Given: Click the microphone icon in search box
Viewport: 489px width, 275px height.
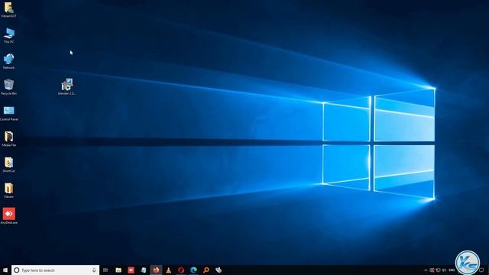Looking at the screenshot, I should coord(94,270).
